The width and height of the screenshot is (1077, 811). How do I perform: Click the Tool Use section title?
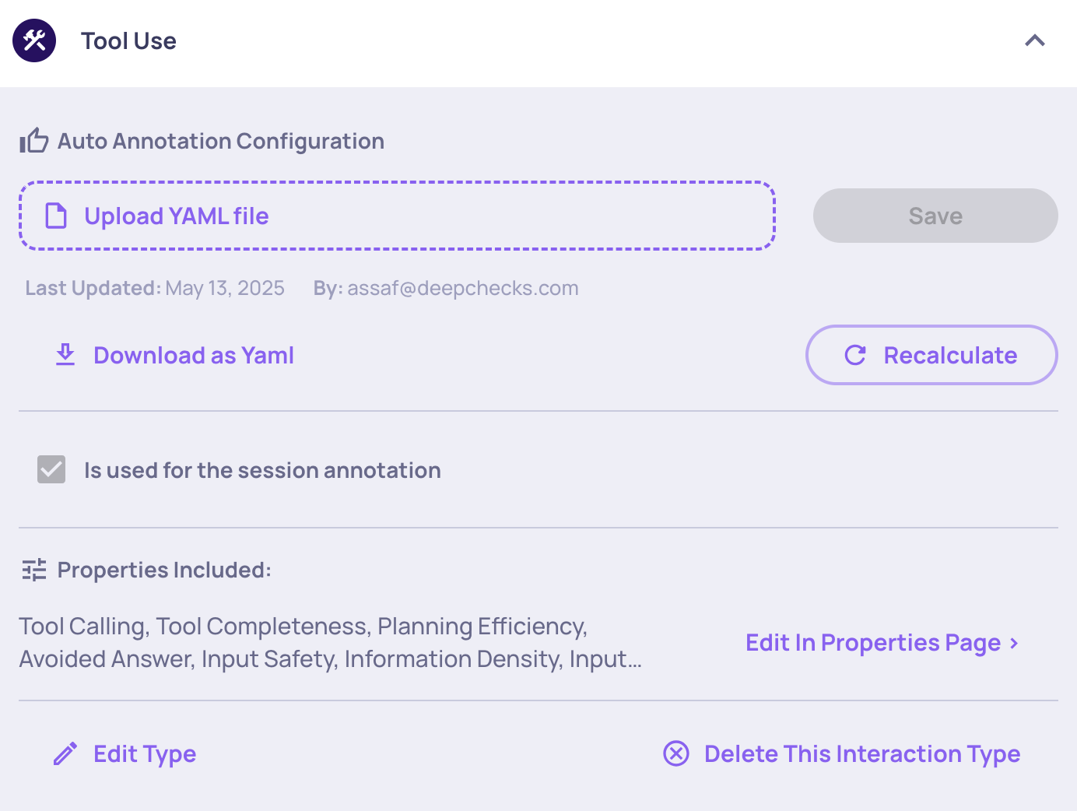pos(128,41)
